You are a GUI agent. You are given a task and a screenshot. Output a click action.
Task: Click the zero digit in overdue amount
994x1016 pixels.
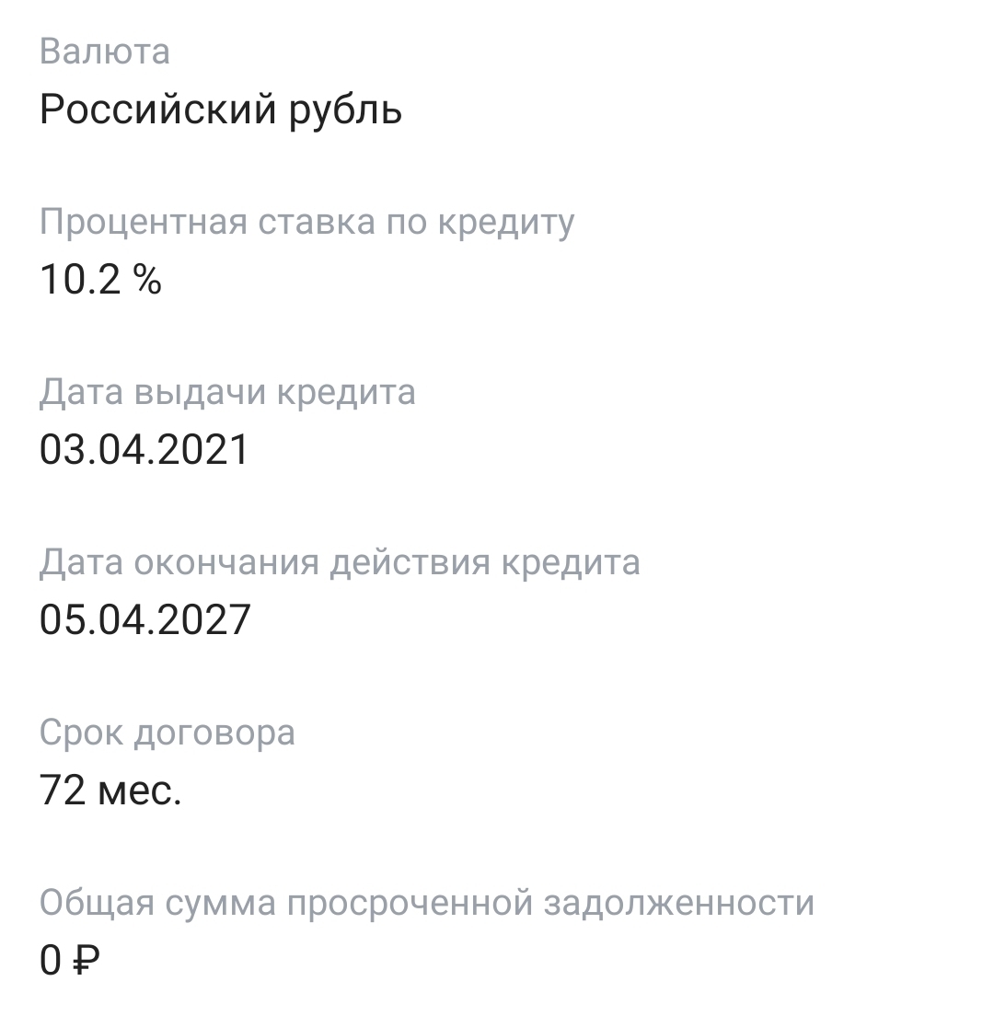point(51,961)
